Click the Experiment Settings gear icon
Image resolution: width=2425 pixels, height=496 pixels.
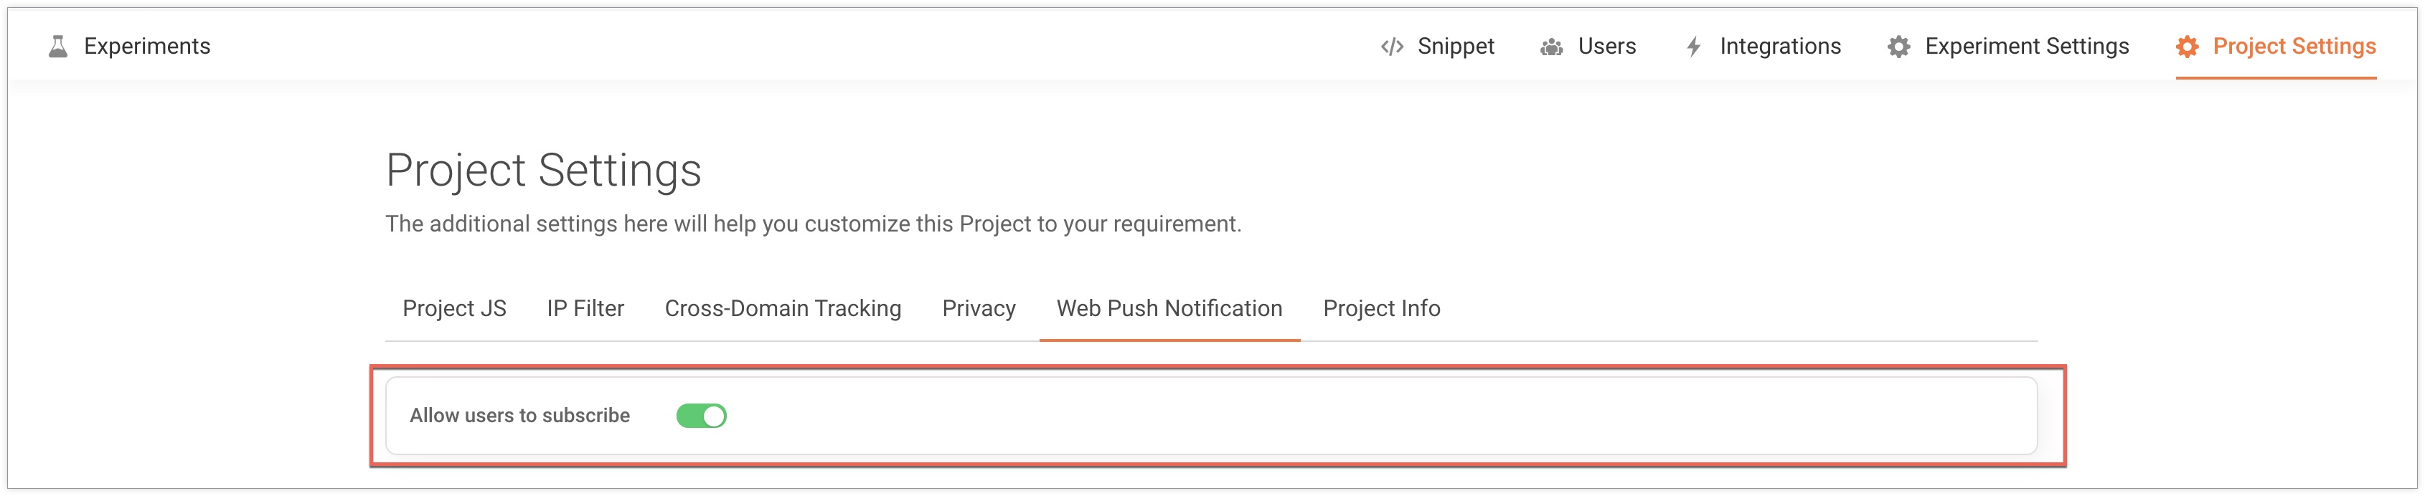point(1899,46)
